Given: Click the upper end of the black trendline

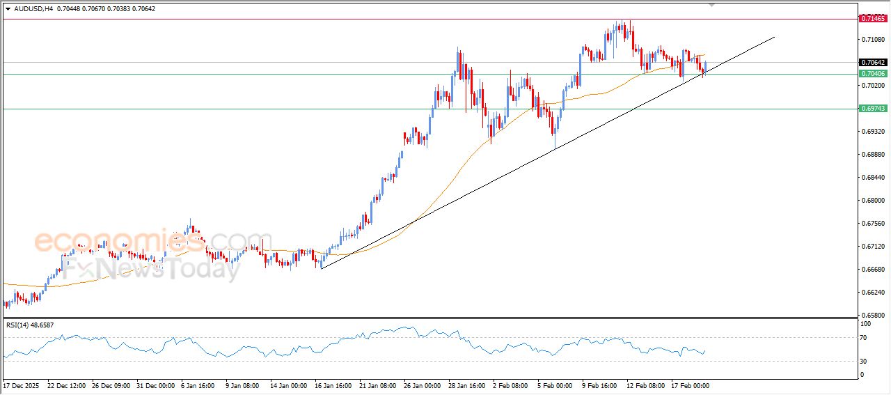Looking at the screenshot, I should (773, 38).
